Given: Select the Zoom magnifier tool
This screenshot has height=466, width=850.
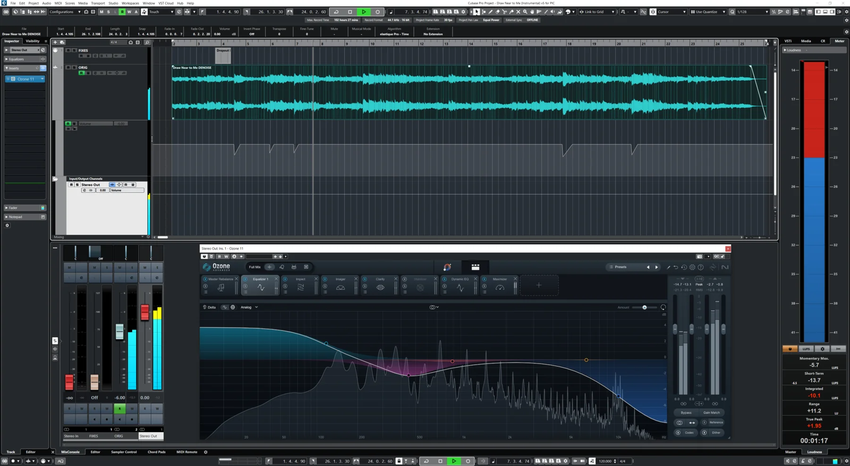Looking at the screenshot, I should click(x=525, y=12).
